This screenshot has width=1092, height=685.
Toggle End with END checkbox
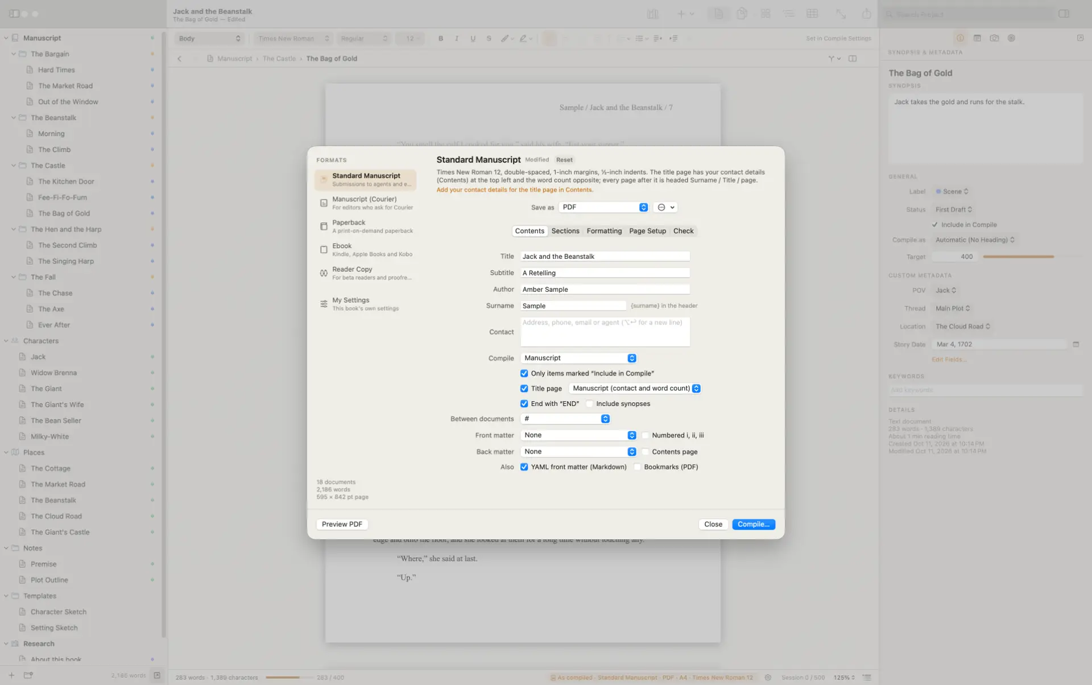click(x=524, y=404)
